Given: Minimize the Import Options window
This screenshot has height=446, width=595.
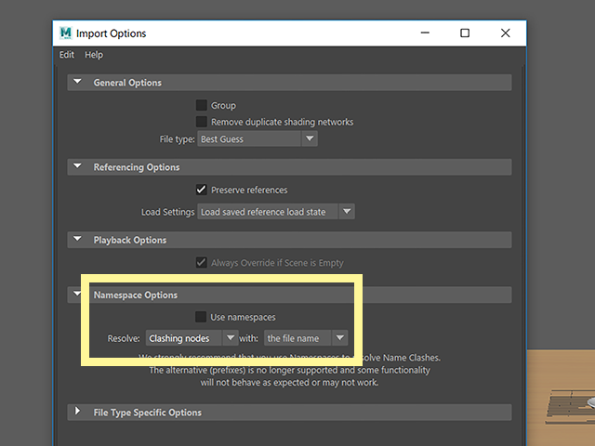Looking at the screenshot, I should click(x=425, y=33).
